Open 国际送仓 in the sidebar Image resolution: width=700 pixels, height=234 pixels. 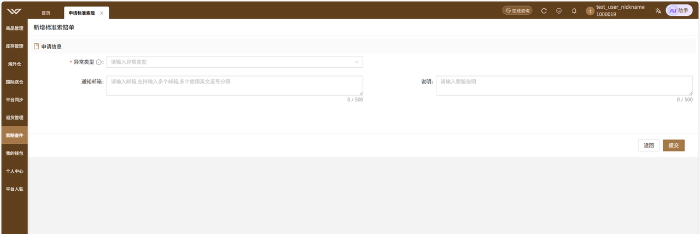click(15, 81)
